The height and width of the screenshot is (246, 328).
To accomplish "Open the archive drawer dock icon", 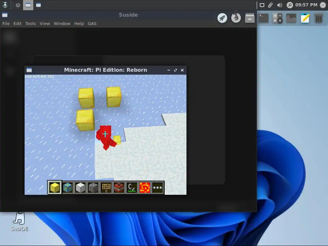I will pos(250,18).
